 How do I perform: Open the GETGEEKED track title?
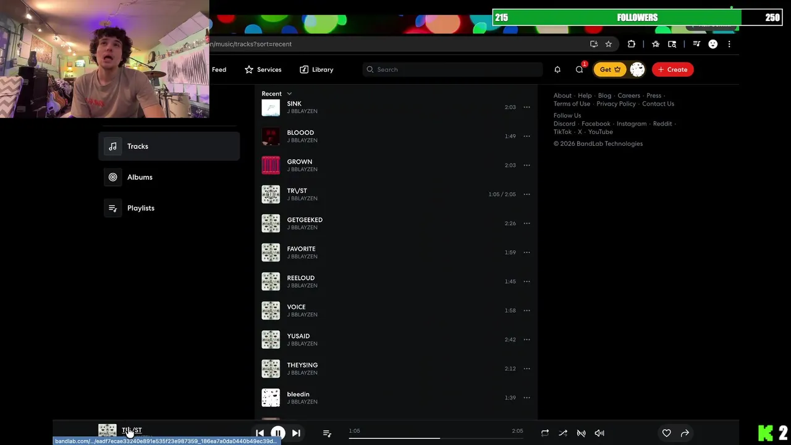(x=305, y=220)
